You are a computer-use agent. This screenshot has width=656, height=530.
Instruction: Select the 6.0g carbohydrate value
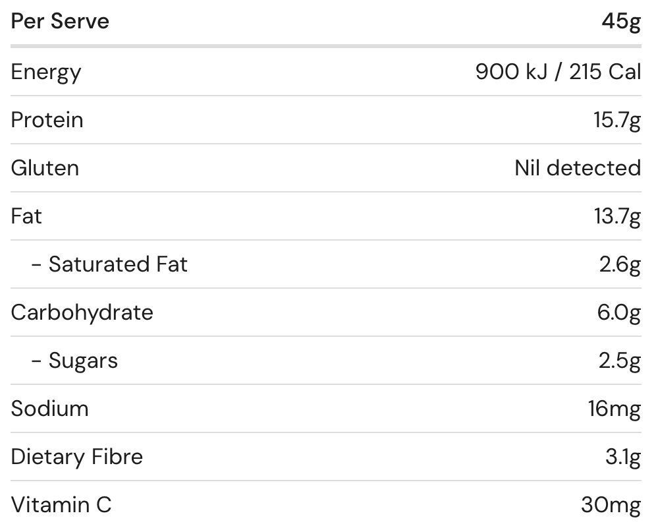point(618,312)
